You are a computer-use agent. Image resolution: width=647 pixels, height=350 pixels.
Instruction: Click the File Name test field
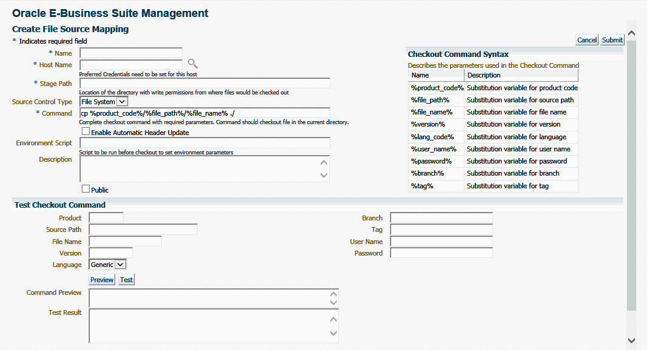[x=125, y=242]
